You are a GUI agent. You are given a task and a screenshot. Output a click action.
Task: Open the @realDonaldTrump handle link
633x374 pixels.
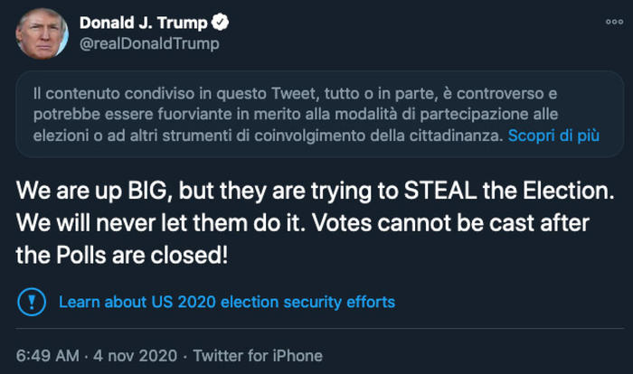149,42
